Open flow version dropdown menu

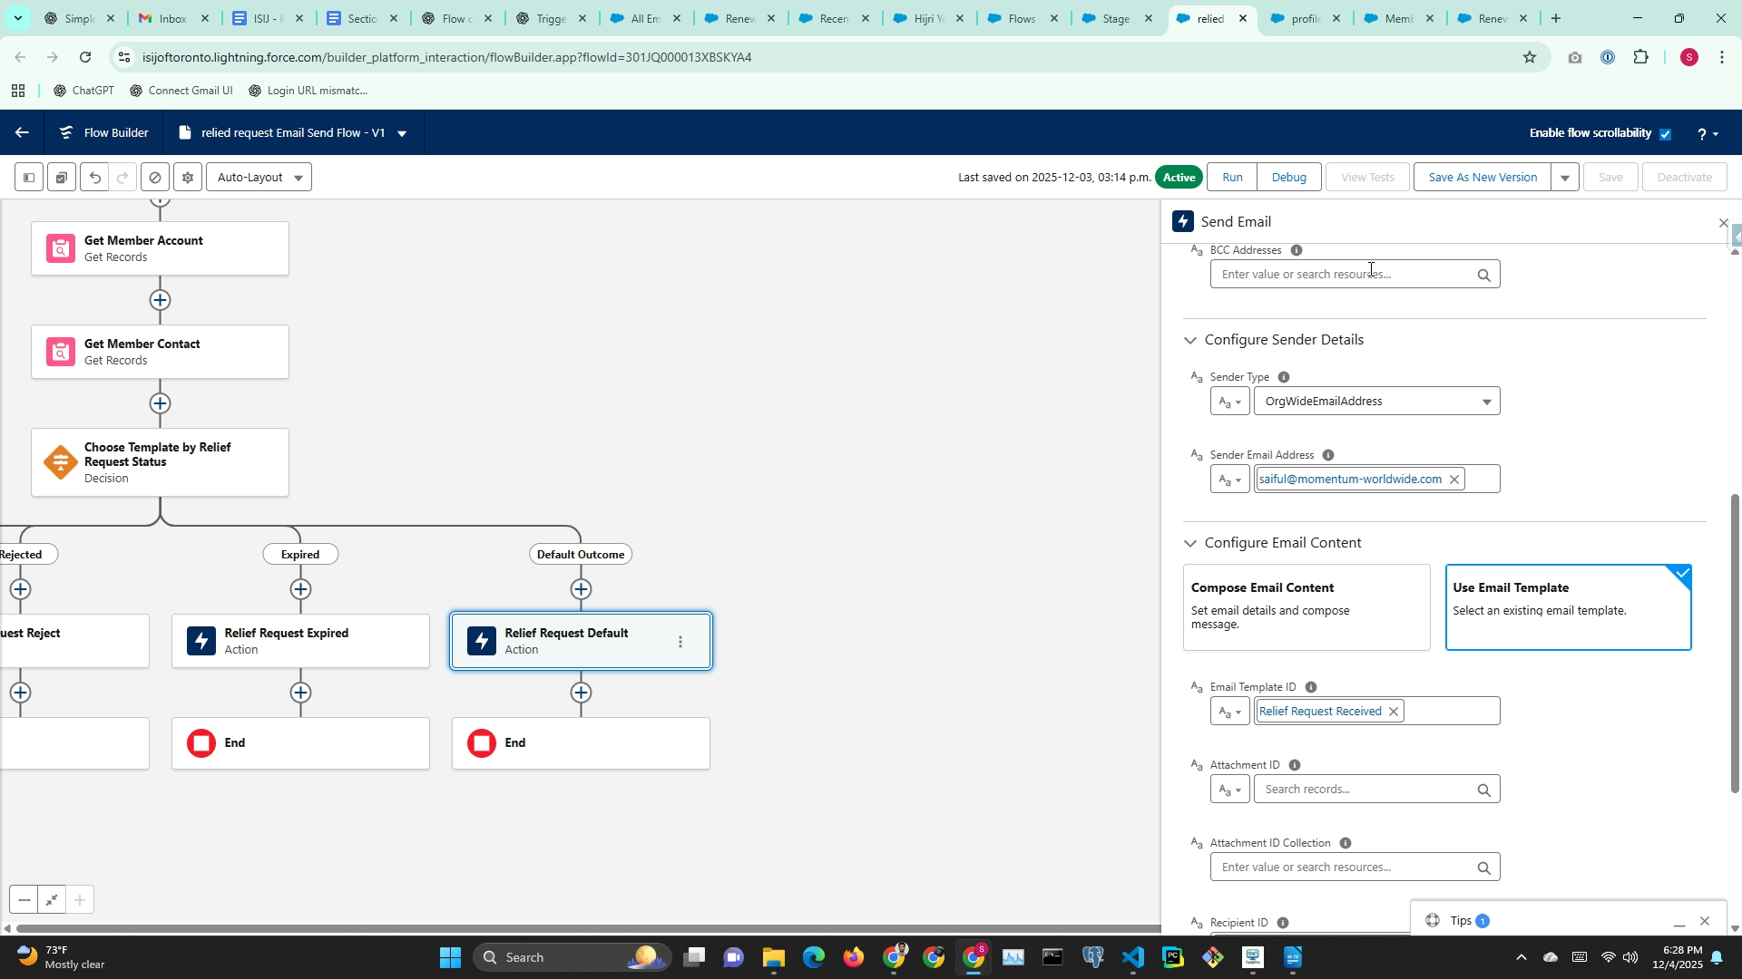tap(401, 133)
